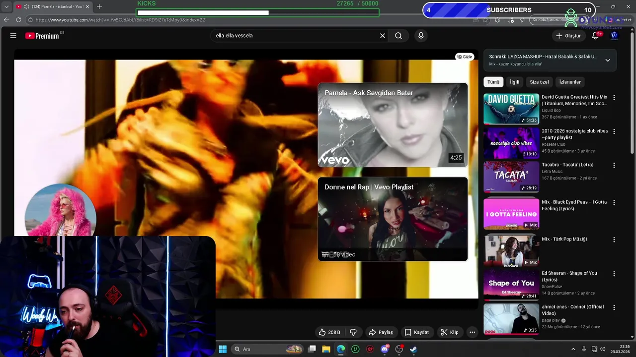
Task: Open the system tray volume icon
Action: pos(603,349)
